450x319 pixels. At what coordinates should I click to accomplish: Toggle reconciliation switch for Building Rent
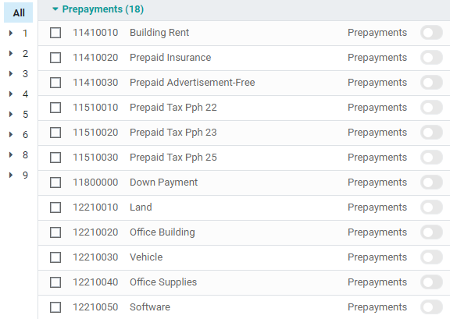pos(431,33)
